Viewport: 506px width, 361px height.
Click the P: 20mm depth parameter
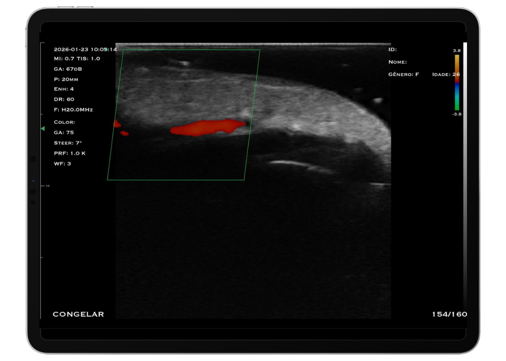click(66, 79)
